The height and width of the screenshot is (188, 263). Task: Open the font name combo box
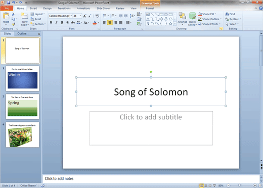click(x=61, y=16)
